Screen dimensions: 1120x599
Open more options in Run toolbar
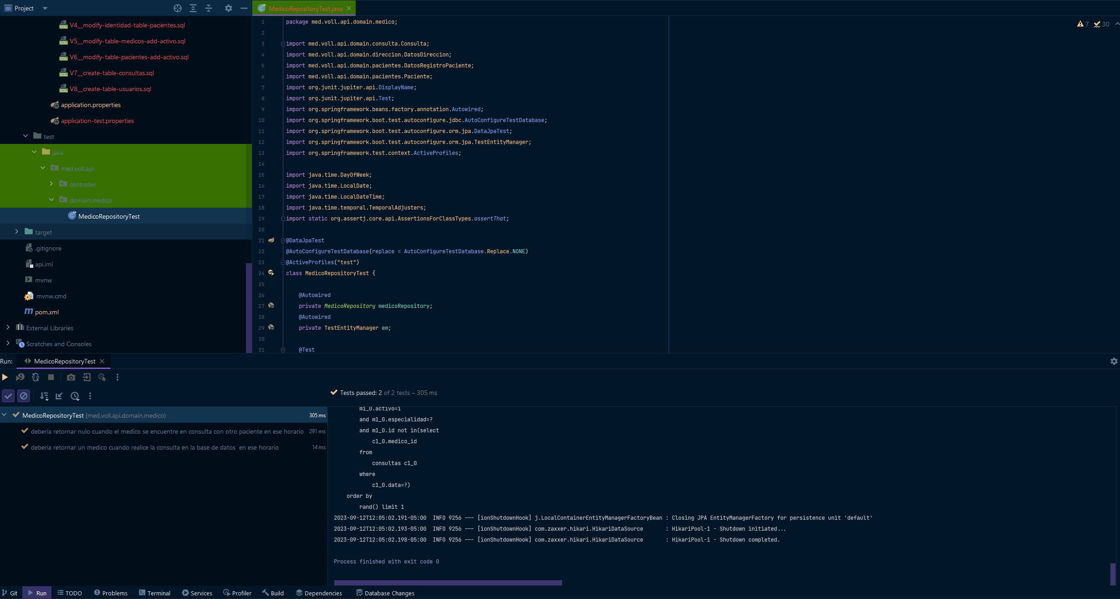(118, 377)
